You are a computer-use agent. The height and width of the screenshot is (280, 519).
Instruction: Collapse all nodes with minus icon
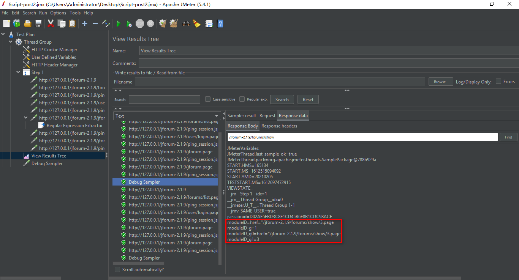point(95,24)
